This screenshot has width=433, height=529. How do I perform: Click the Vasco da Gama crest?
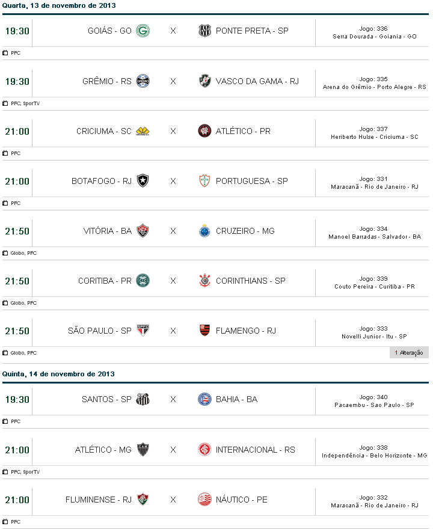[x=205, y=81]
